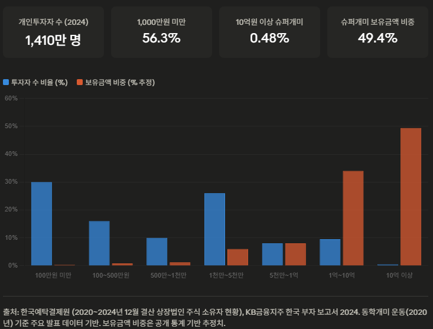Click the x-axis label 1억~10억
This screenshot has width=433, height=329.
pyautogui.click(x=341, y=275)
